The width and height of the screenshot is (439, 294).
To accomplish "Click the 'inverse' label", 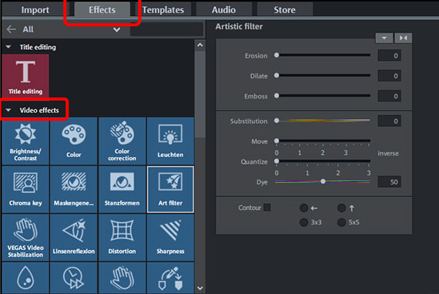I will tap(388, 153).
